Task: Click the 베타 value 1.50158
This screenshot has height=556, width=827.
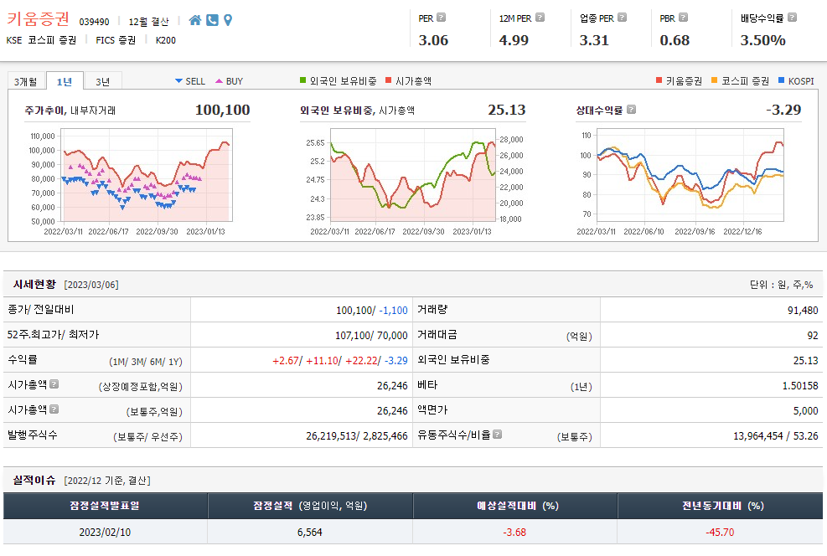Action: (800, 385)
